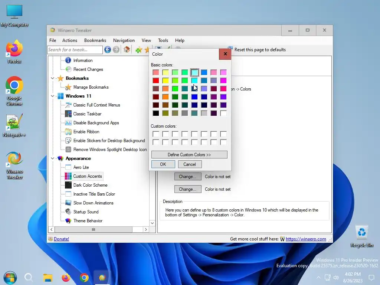Pick the black basic color swatch
Viewport: 380px width, 285px height.
(156, 113)
